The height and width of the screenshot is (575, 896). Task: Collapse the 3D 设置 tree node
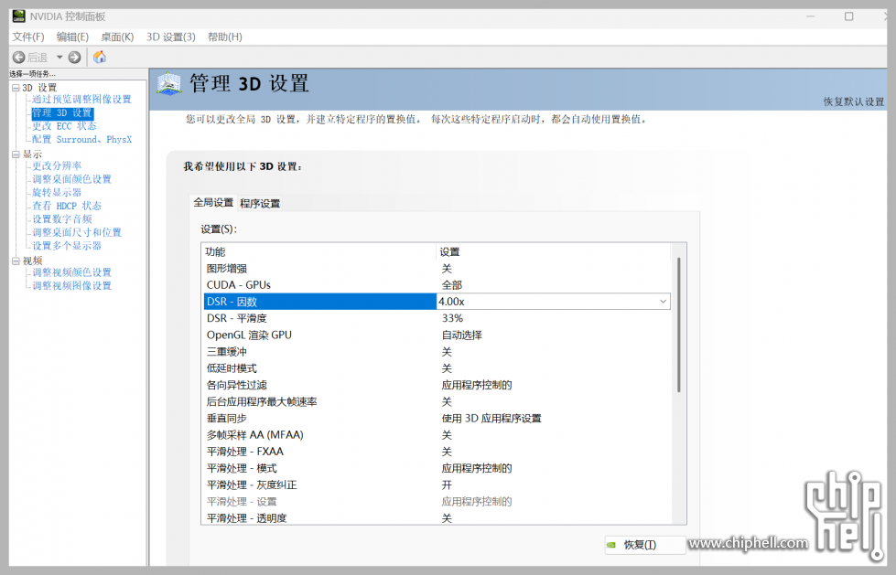click(x=16, y=88)
